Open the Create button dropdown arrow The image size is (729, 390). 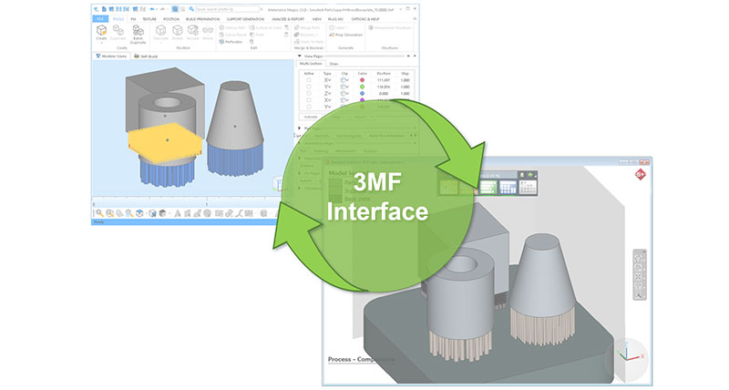coord(101,42)
